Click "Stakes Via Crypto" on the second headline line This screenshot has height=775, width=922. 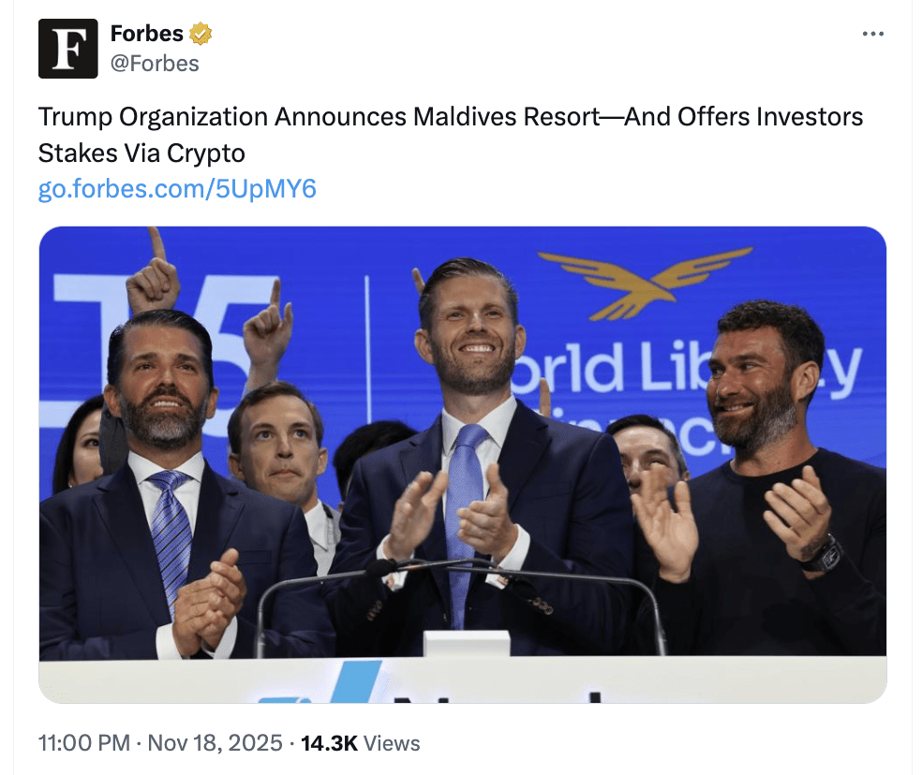pos(141,153)
